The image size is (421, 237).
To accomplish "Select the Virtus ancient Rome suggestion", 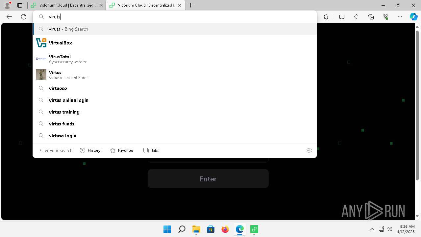I will point(175,75).
